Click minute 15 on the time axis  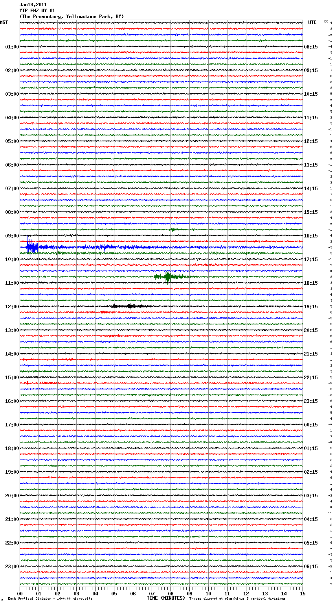[x=303, y=593]
